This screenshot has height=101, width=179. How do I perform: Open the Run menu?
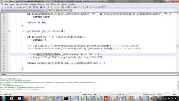(x=59, y=4)
